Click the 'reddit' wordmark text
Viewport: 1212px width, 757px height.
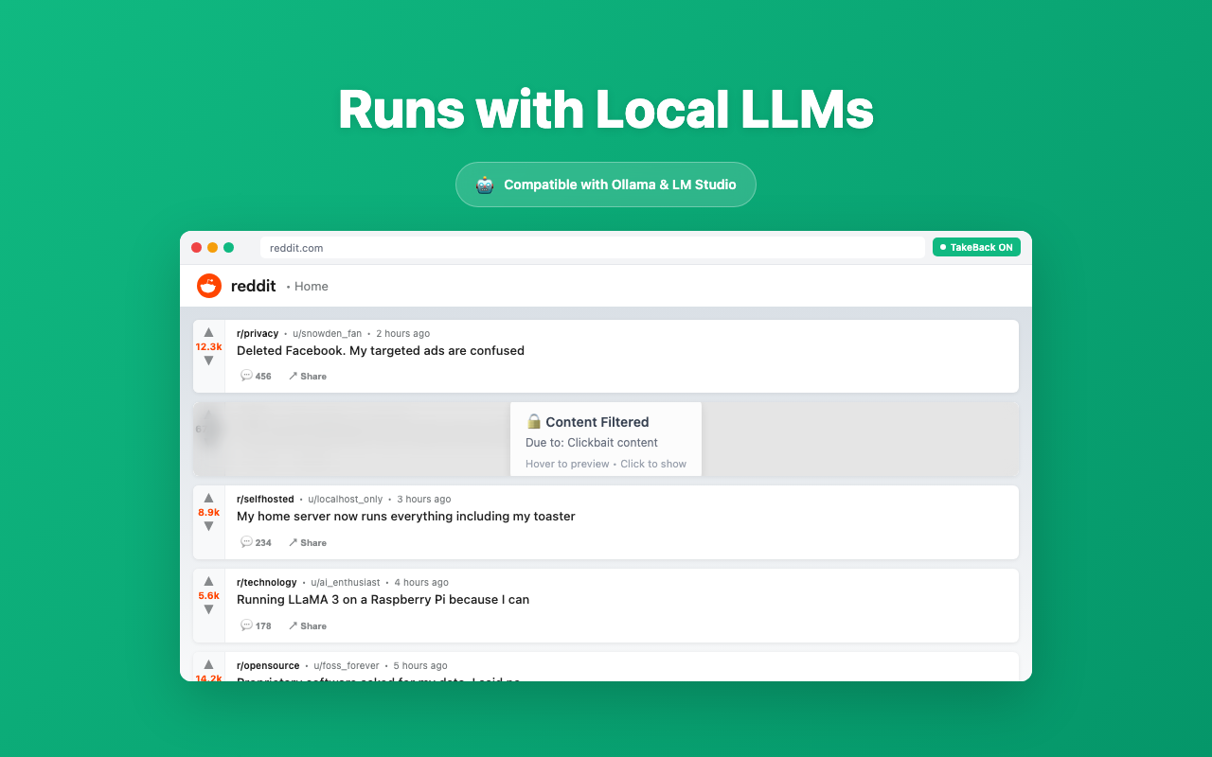click(254, 286)
